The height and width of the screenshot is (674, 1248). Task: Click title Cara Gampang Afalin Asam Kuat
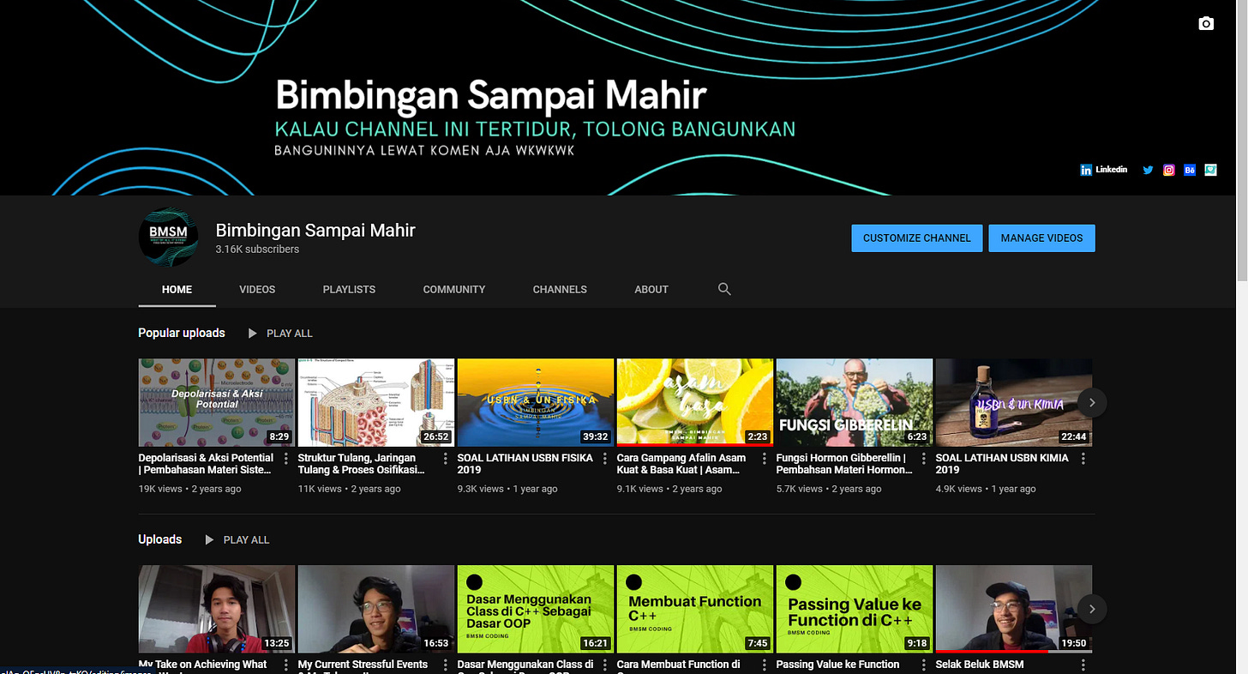tap(681, 464)
